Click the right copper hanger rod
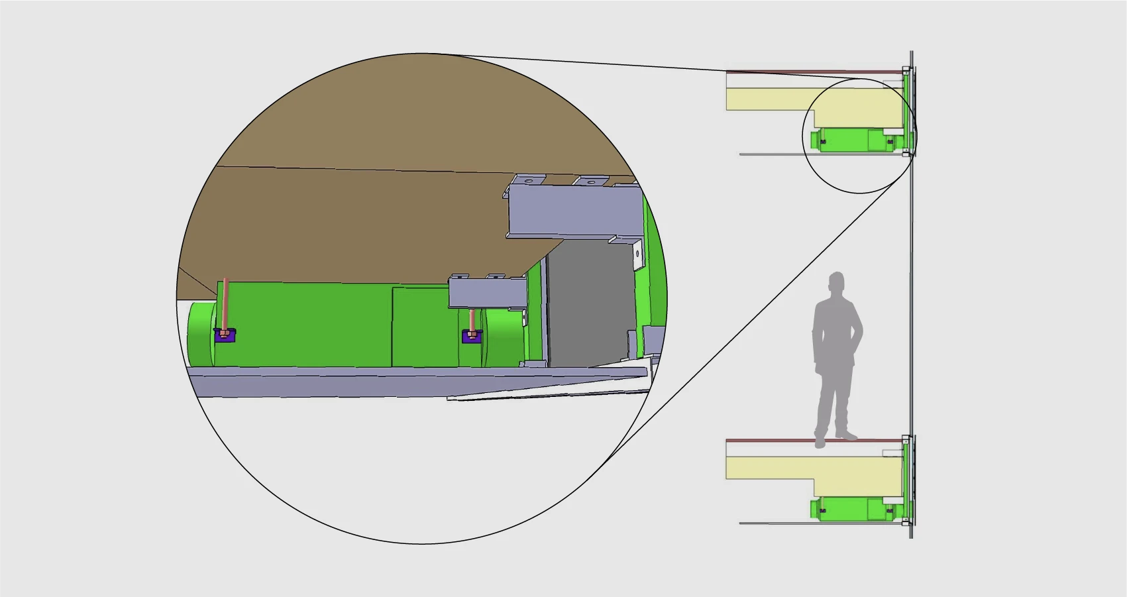The image size is (1127, 597). click(472, 319)
